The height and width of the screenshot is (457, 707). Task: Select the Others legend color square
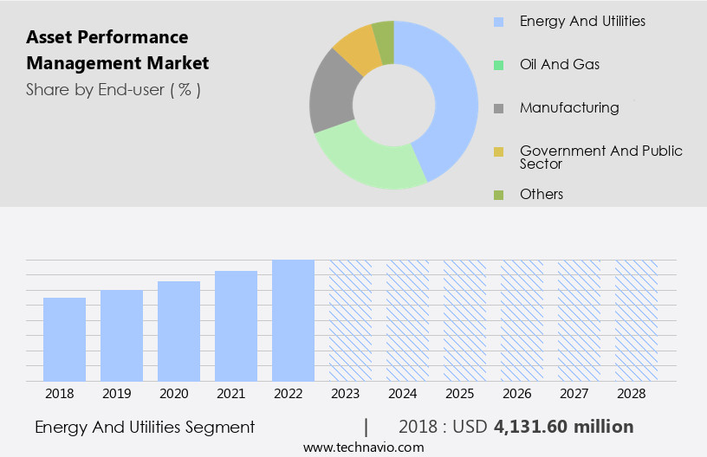[x=498, y=195]
